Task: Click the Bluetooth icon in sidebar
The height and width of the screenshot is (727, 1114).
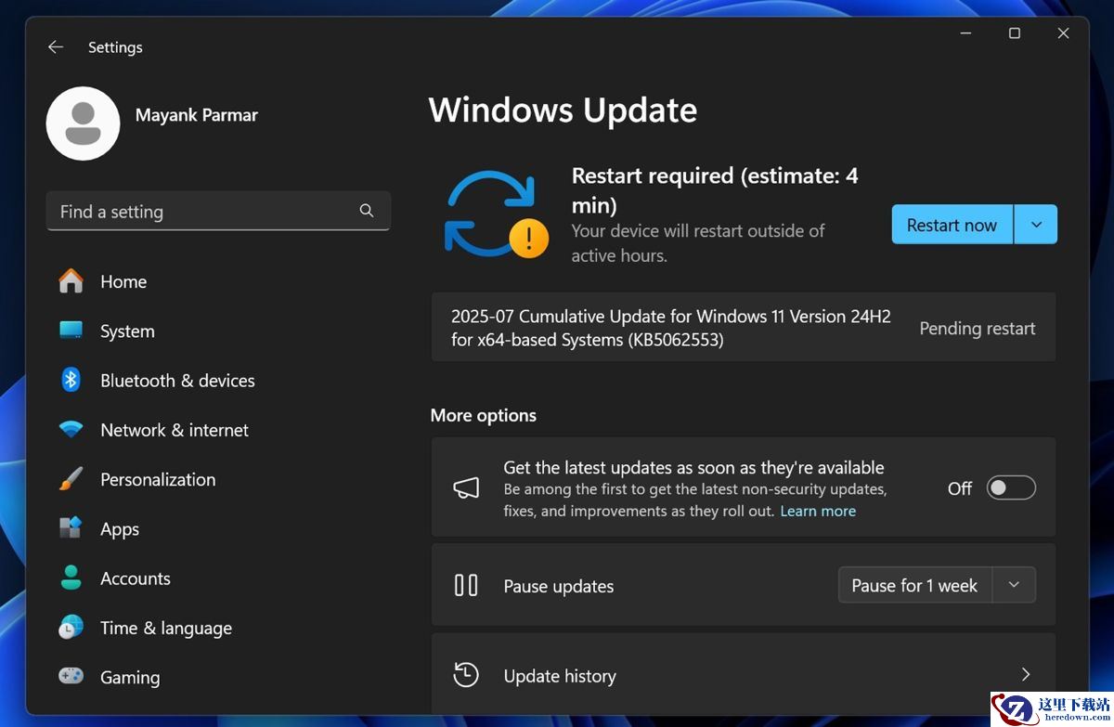Action: (x=71, y=380)
